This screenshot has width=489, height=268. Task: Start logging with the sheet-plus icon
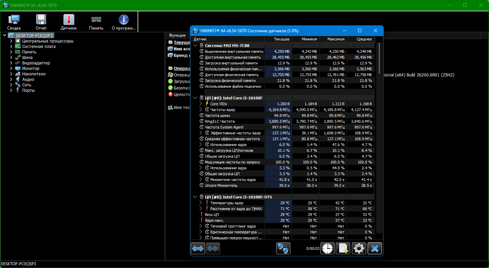point(343,248)
